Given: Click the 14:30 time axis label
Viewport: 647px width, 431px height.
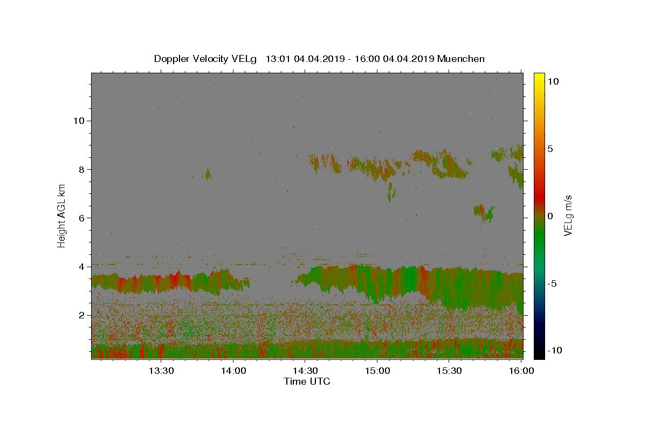Looking at the screenshot, I should click(305, 371).
